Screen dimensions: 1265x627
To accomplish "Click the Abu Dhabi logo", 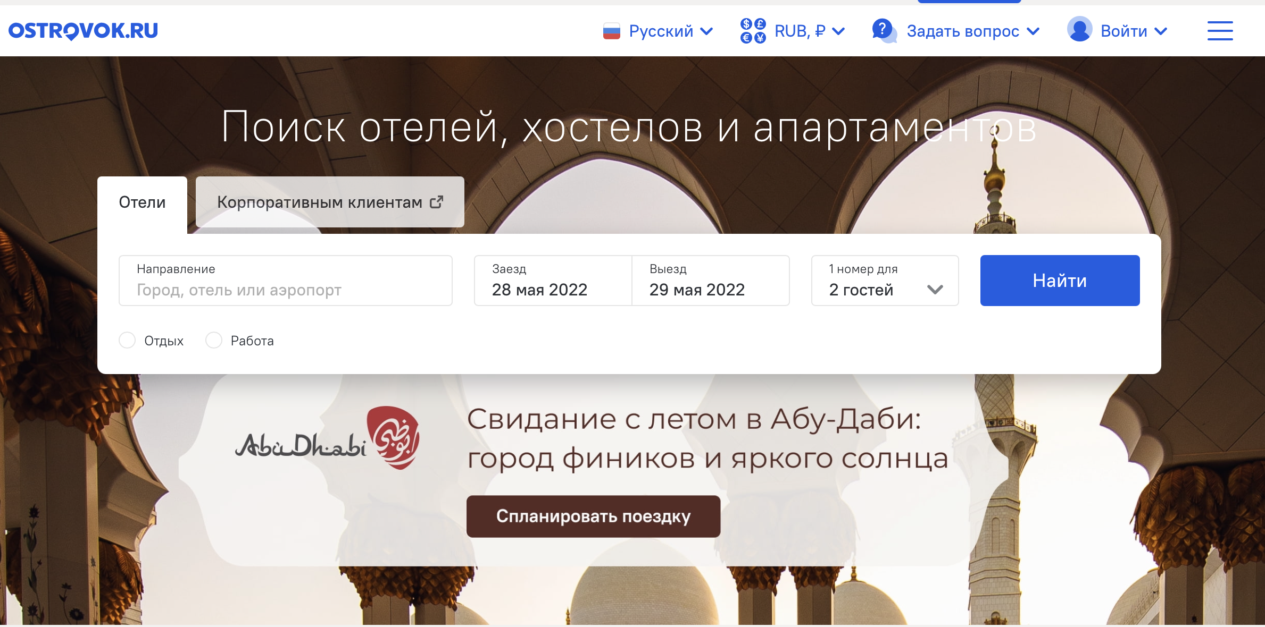I will pos(327,438).
